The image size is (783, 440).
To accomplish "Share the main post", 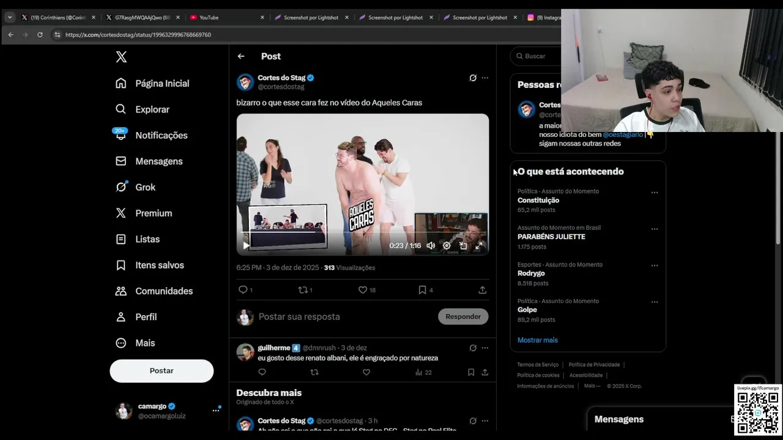I will coord(483,290).
